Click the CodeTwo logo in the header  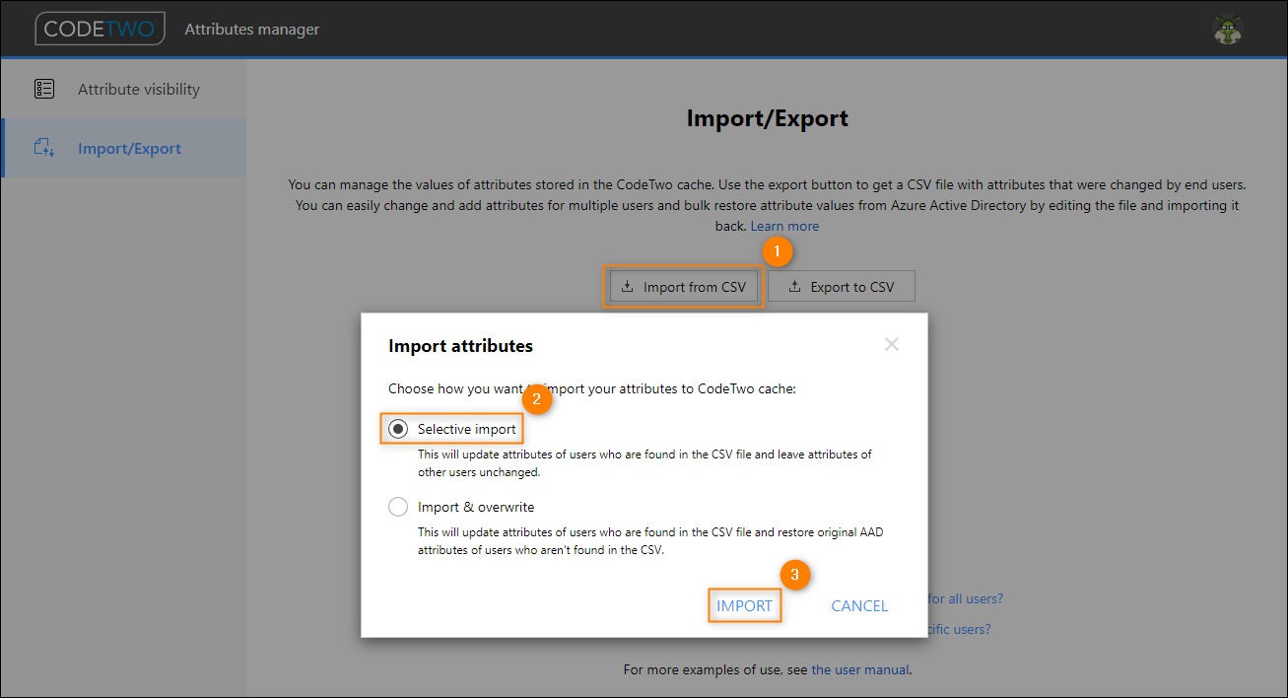click(100, 29)
